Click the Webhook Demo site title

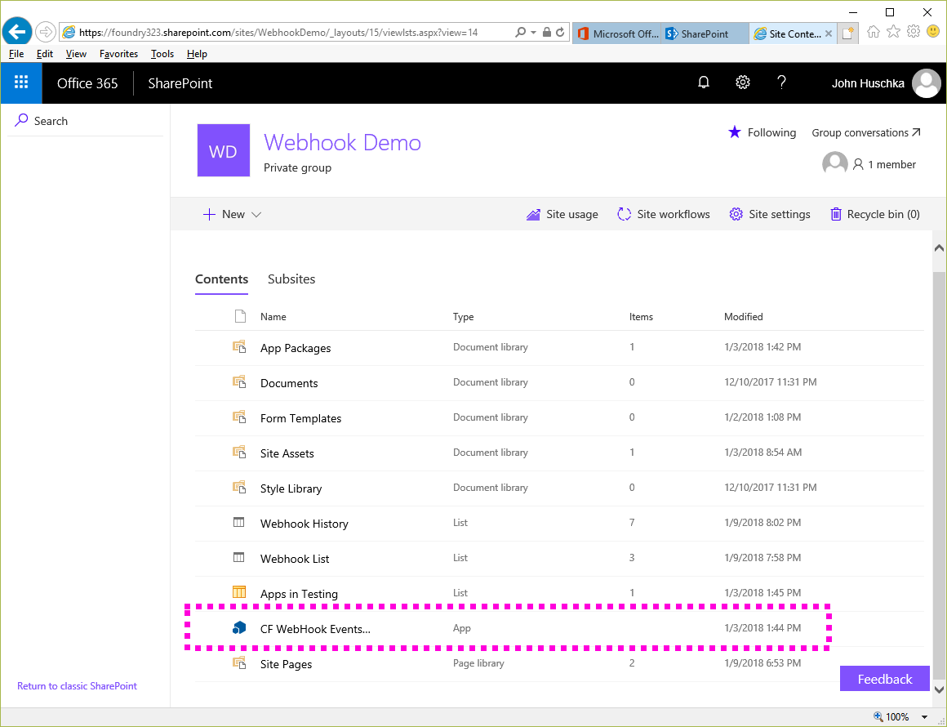[342, 143]
